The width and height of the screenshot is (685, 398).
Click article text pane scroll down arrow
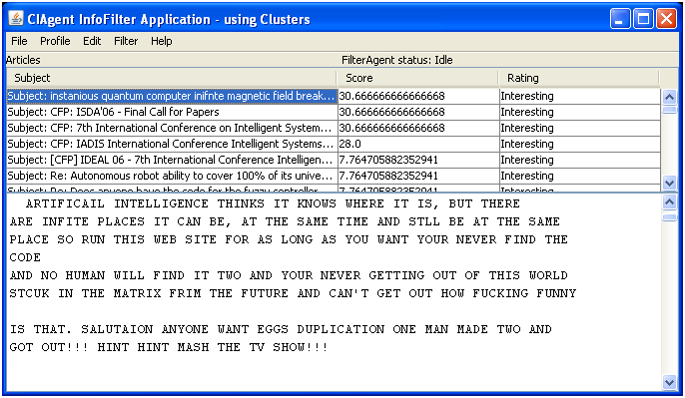(x=669, y=382)
